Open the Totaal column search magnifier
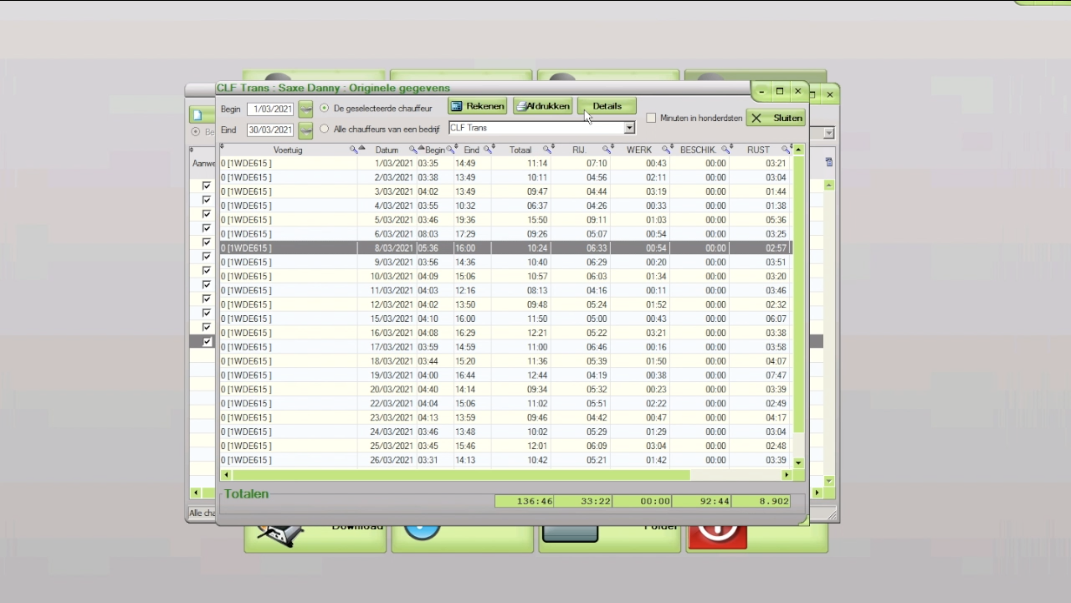The width and height of the screenshot is (1071, 603). (547, 150)
